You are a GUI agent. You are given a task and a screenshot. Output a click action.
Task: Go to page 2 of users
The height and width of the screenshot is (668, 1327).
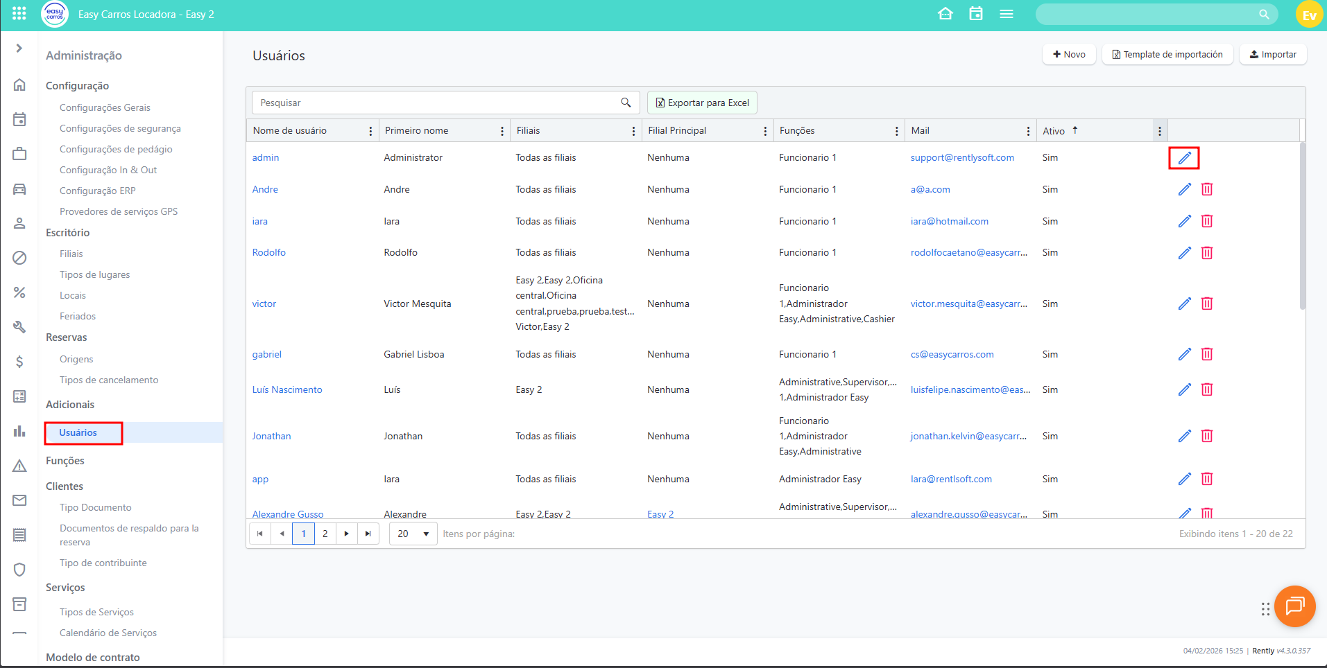[x=325, y=534]
